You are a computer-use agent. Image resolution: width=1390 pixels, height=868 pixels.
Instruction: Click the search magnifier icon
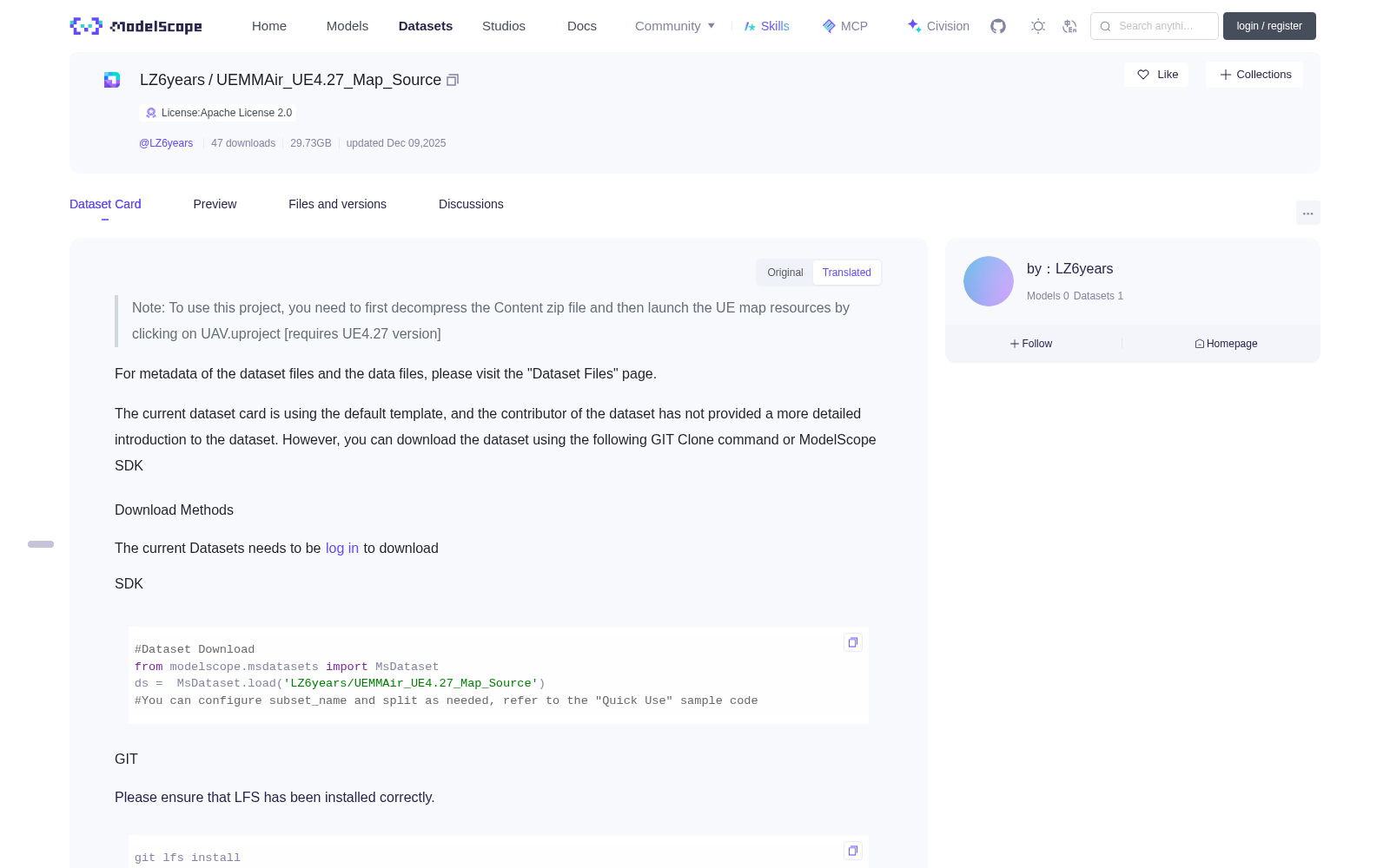click(1105, 26)
